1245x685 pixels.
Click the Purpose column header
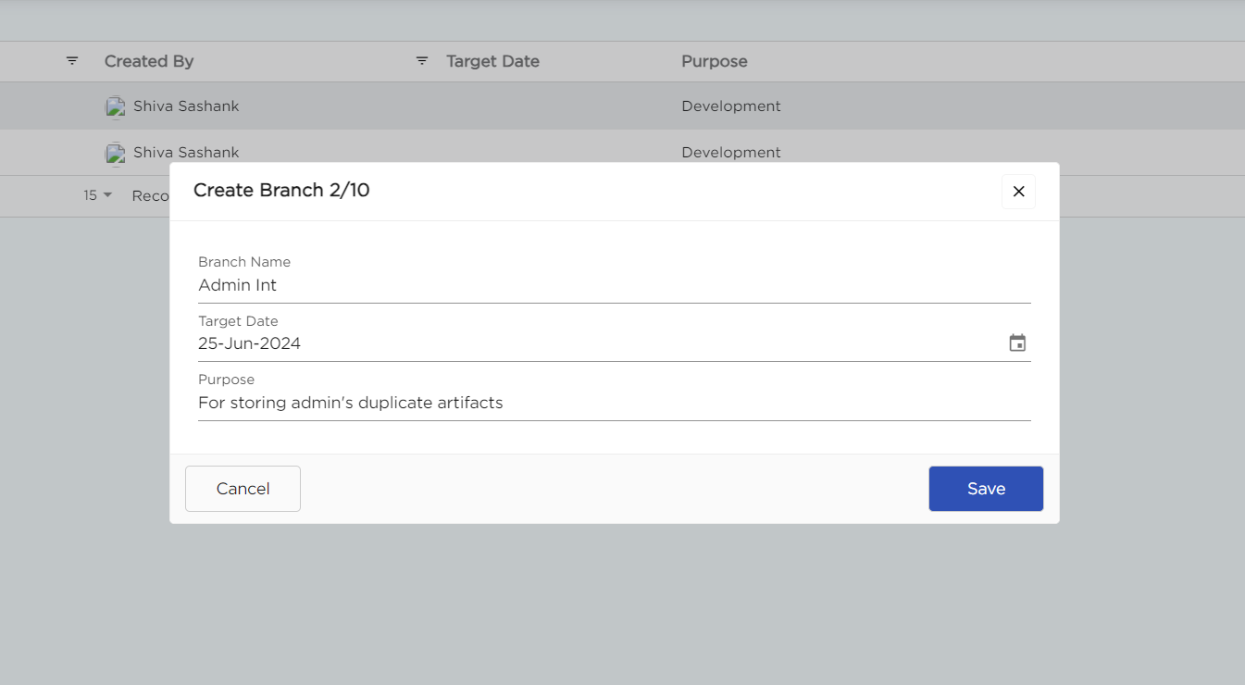[715, 61]
